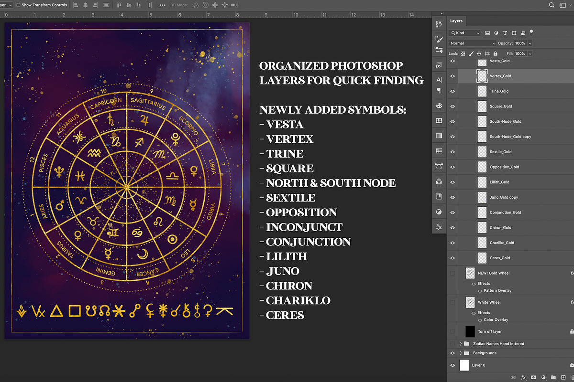Open the Paths panel icon

[439, 166]
